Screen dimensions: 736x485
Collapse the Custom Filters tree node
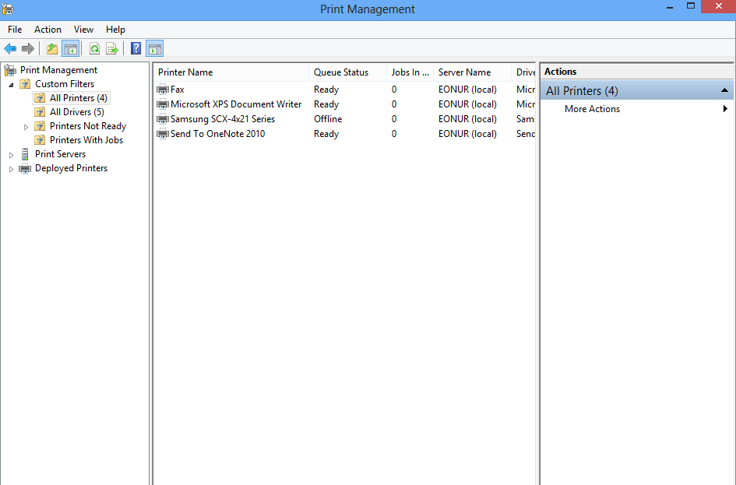[x=11, y=84]
